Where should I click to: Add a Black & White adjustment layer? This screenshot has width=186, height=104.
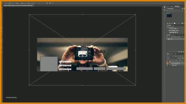click(173, 31)
